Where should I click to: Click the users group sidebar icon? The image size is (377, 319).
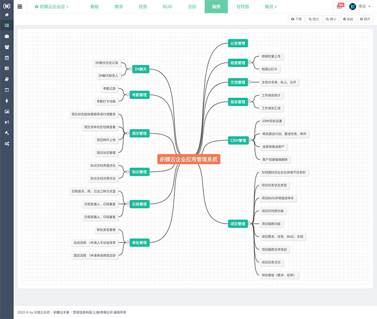point(7,47)
